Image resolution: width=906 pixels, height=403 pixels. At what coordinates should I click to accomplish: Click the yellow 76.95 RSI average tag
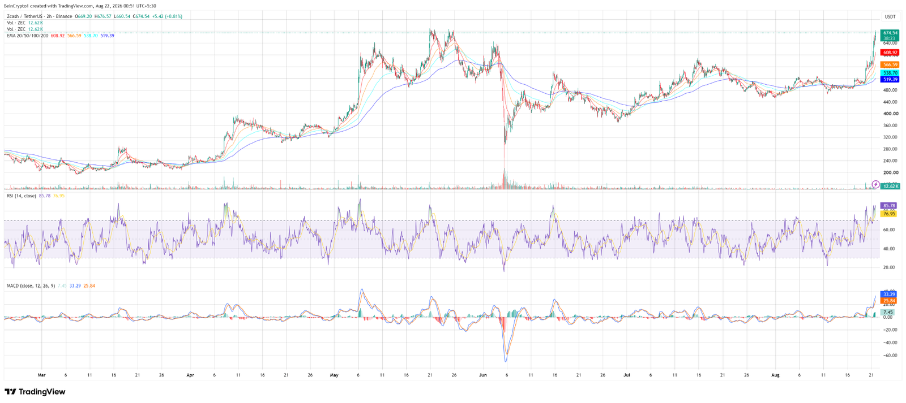889,214
